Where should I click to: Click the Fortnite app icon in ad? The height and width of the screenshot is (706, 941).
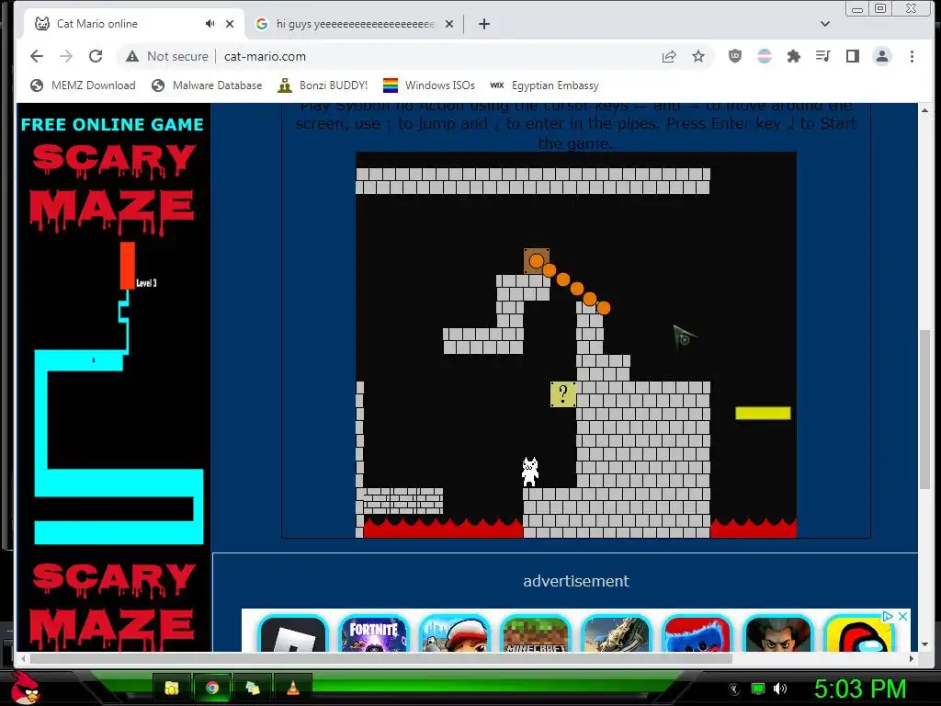point(373,634)
